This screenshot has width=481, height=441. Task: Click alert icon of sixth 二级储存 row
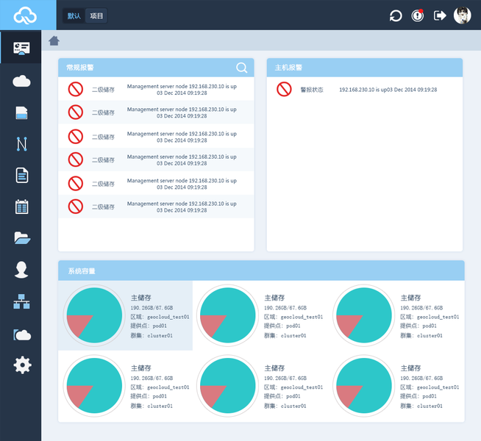(x=76, y=207)
